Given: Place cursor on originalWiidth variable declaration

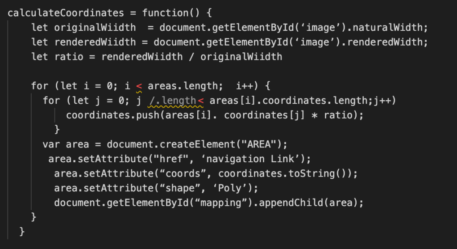Looking at the screenshot, I should click(x=95, y=27).
